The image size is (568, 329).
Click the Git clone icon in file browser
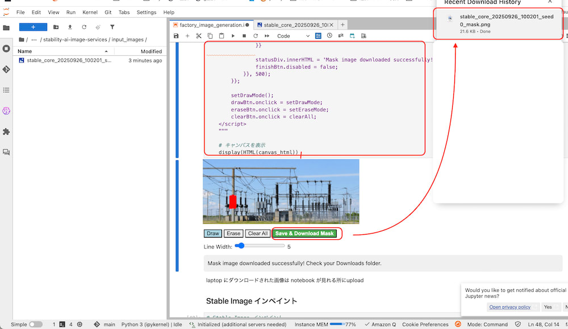pos(98,27)
